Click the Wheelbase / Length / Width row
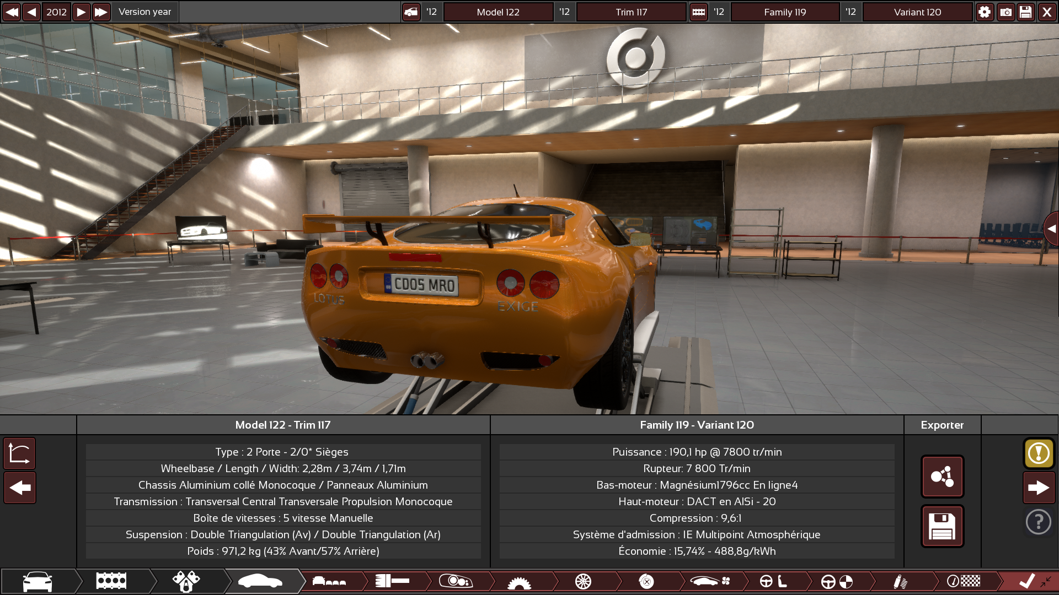The height and width of the screenshot is (595, 1059). click(x=283, y=468)
